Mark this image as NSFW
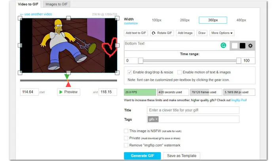 [x=126, y=131]
